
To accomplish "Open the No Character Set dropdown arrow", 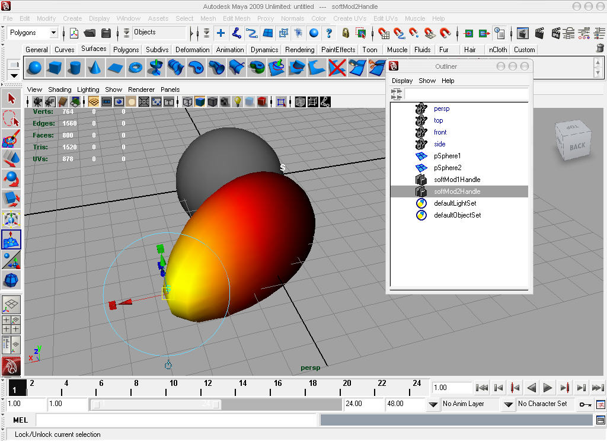I will (508, 405).
